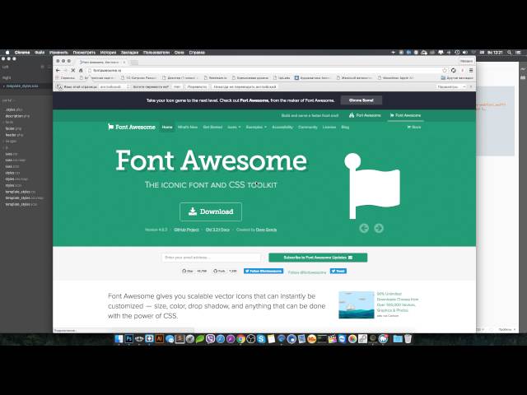Open the Другие закладки bookmarks folder

[x=457, y=78]
